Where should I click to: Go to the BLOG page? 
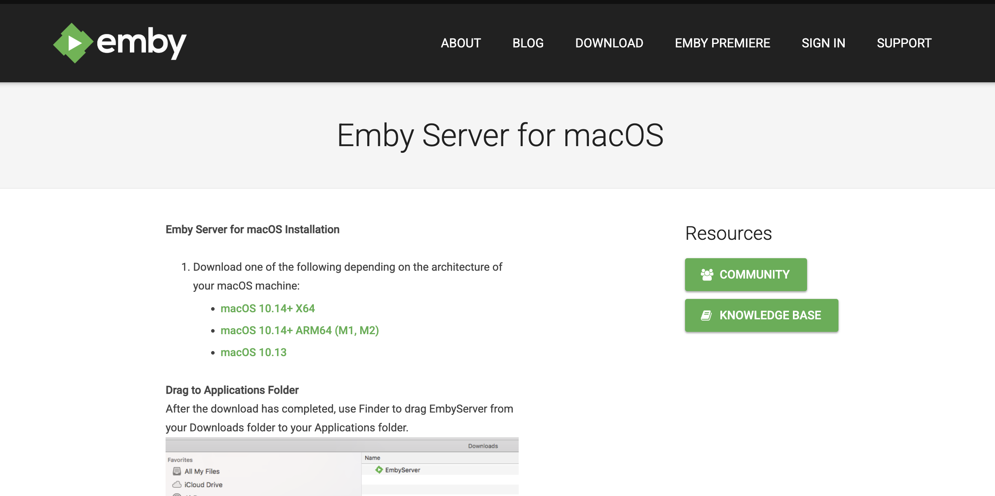coord(528,43)
